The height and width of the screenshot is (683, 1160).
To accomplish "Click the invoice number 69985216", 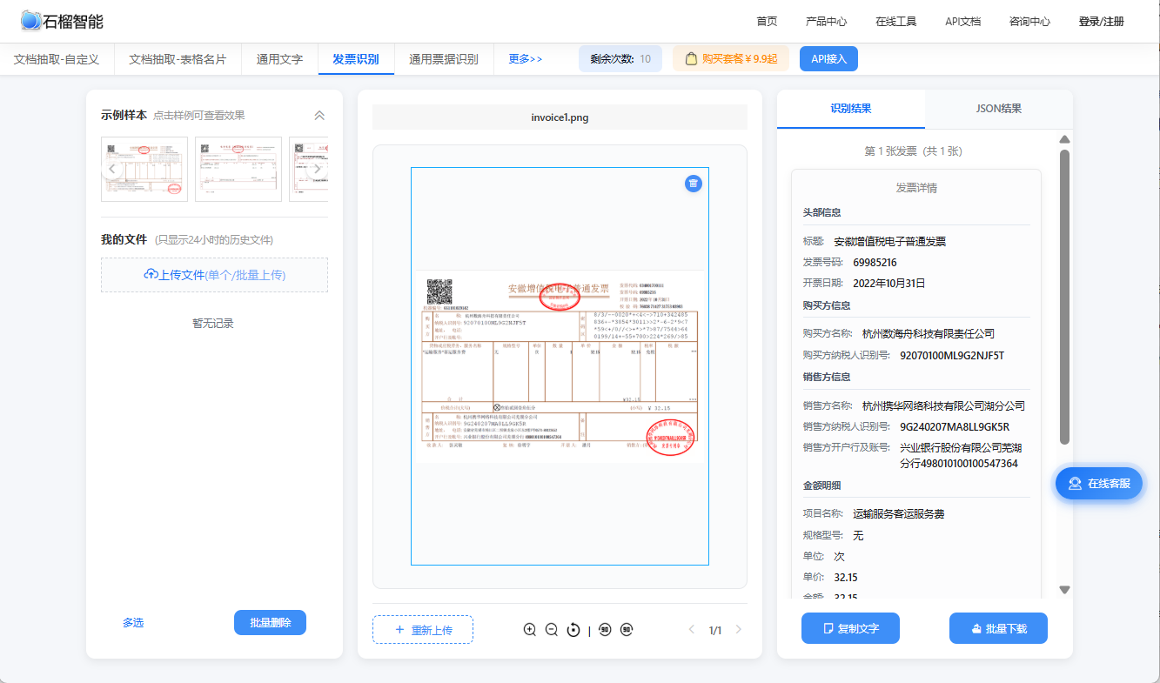I will (875, 262).
